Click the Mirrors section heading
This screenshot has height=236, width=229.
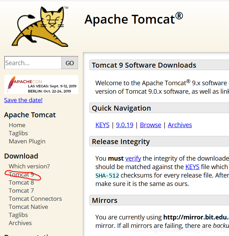[105, 200]
